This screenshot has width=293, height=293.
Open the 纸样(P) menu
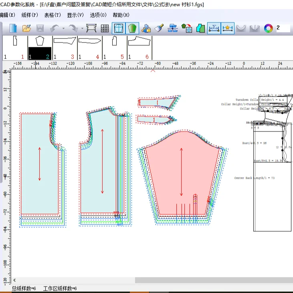click(30, 15)
